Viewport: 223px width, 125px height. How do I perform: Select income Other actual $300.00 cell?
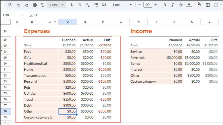(x=192, y=75)
